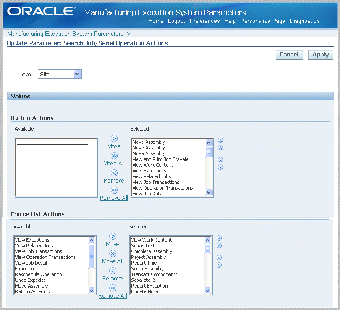Screen dimensions: 340x310
Task: Select Report Time in Selected list
Action: point(144,263)
